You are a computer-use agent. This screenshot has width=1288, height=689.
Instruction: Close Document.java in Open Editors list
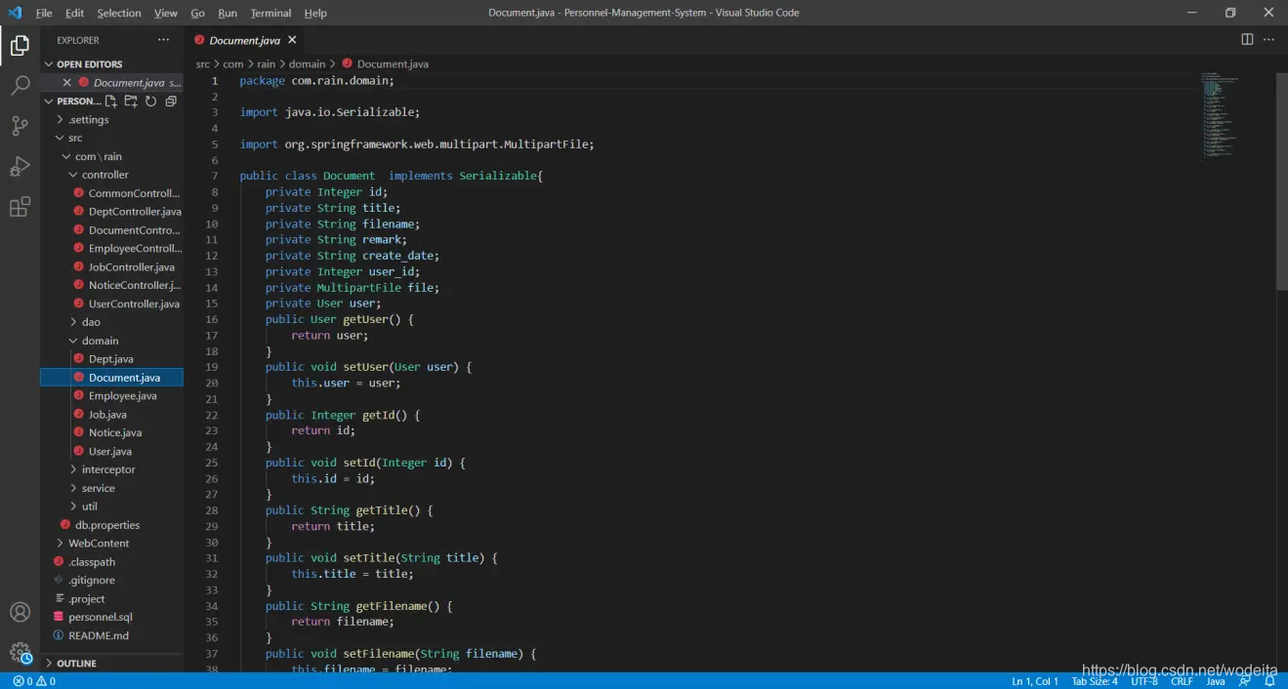67,83
